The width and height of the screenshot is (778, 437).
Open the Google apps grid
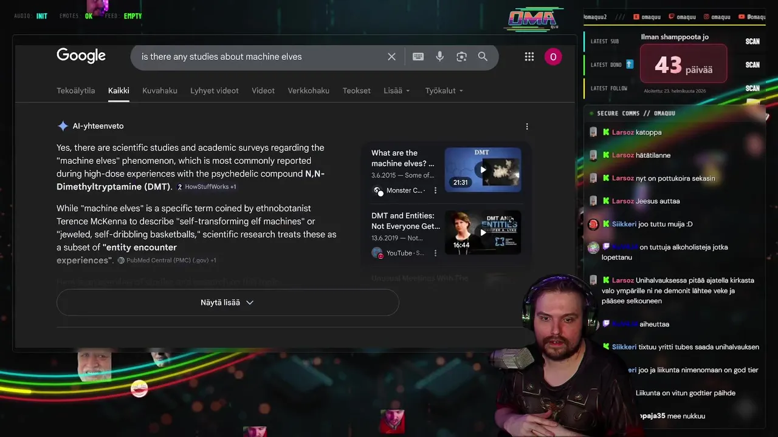[x=529, y=56]
